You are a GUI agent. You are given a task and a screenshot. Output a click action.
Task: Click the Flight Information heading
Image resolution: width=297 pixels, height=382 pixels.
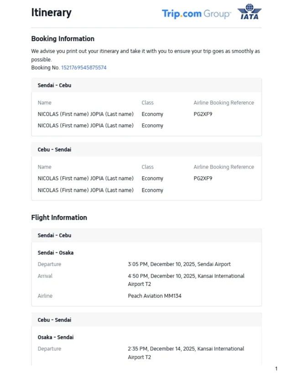click(59, 218)
